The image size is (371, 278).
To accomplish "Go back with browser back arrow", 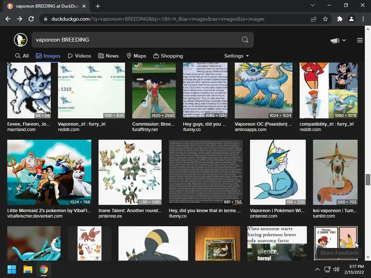I will (8, 19).
